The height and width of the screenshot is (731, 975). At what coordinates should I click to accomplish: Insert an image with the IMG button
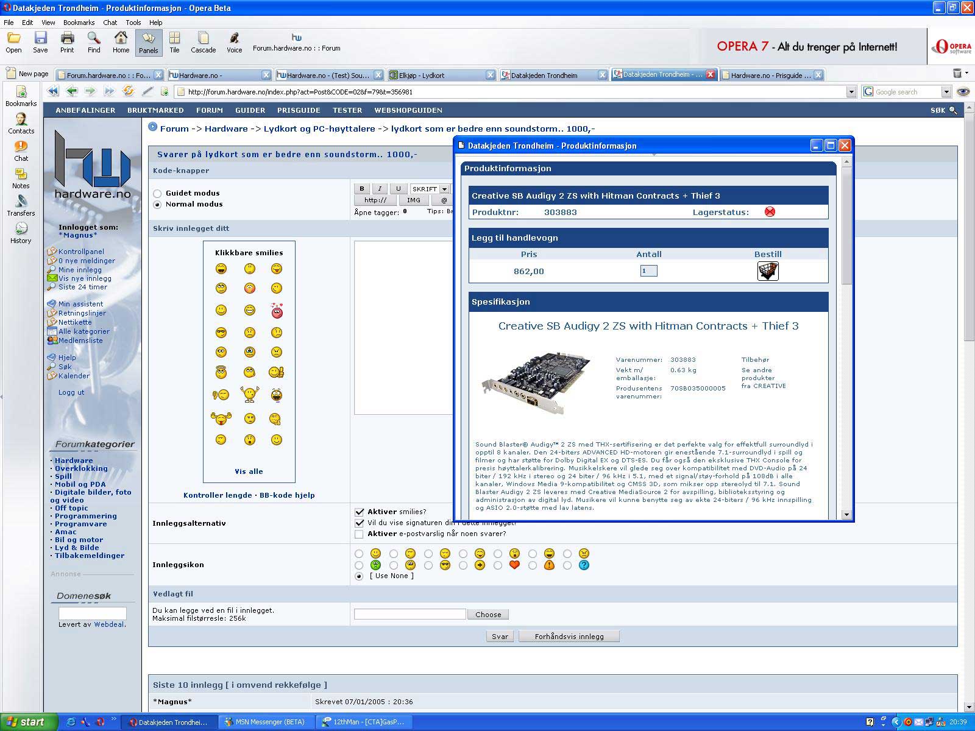(x=414, y=200)
